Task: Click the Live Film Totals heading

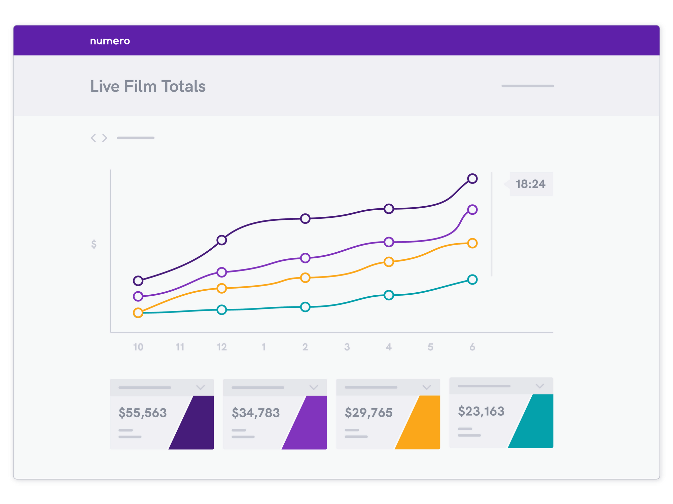Action: pyautogui.click(x=148, y=86)
